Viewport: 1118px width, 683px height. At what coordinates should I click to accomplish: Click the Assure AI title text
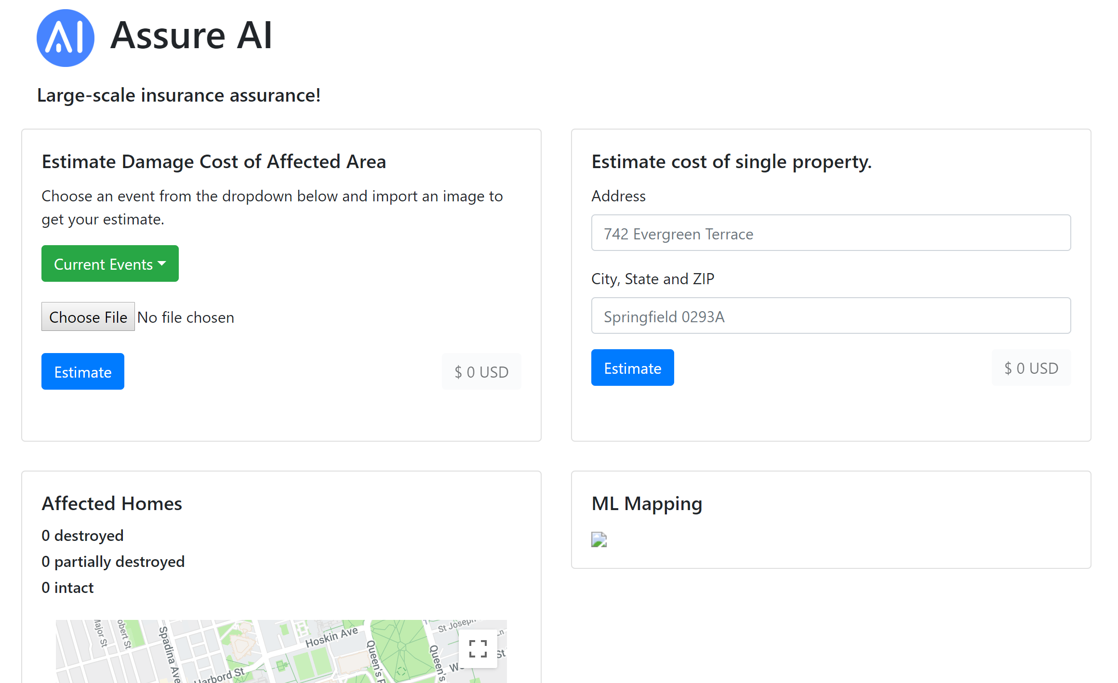tap(191, 36)
